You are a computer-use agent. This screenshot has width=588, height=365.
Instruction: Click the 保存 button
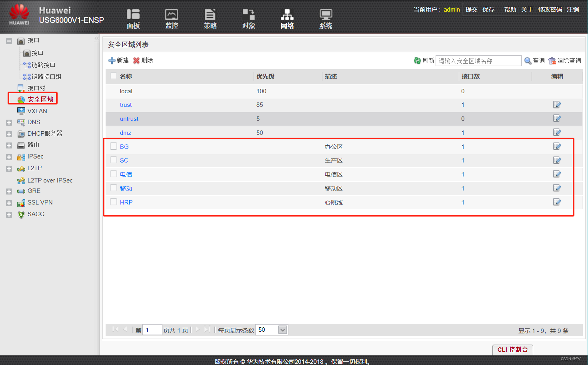point(488,9)
